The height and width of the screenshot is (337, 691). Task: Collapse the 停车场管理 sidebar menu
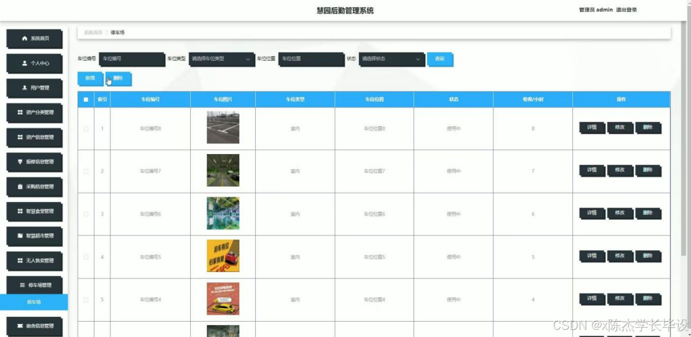(34, 286)
